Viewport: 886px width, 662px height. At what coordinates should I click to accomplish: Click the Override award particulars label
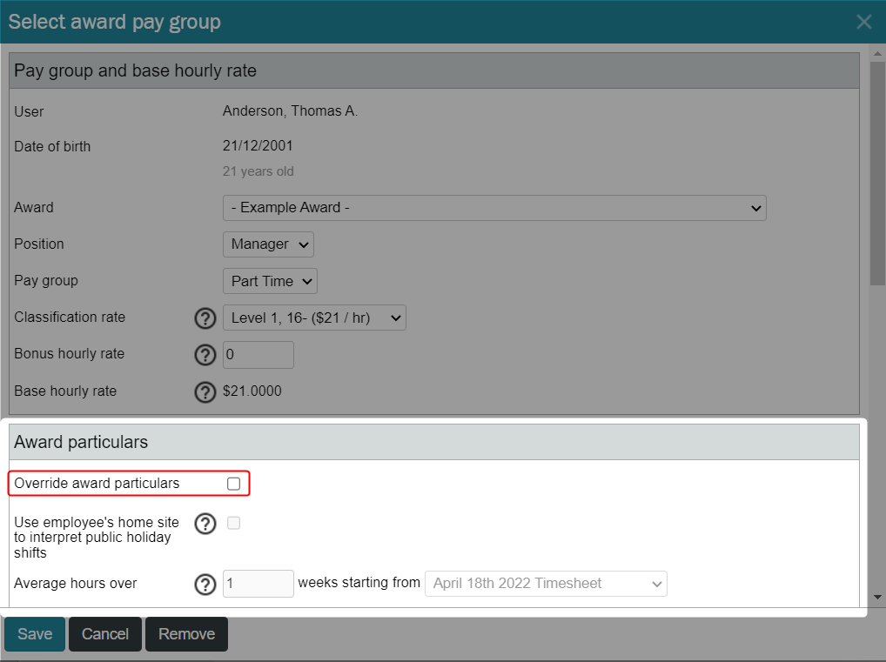pos(97,483)
